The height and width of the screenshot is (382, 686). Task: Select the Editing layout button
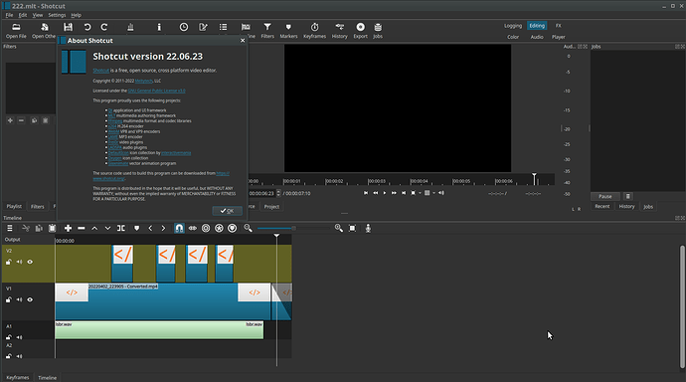point(537,26)
